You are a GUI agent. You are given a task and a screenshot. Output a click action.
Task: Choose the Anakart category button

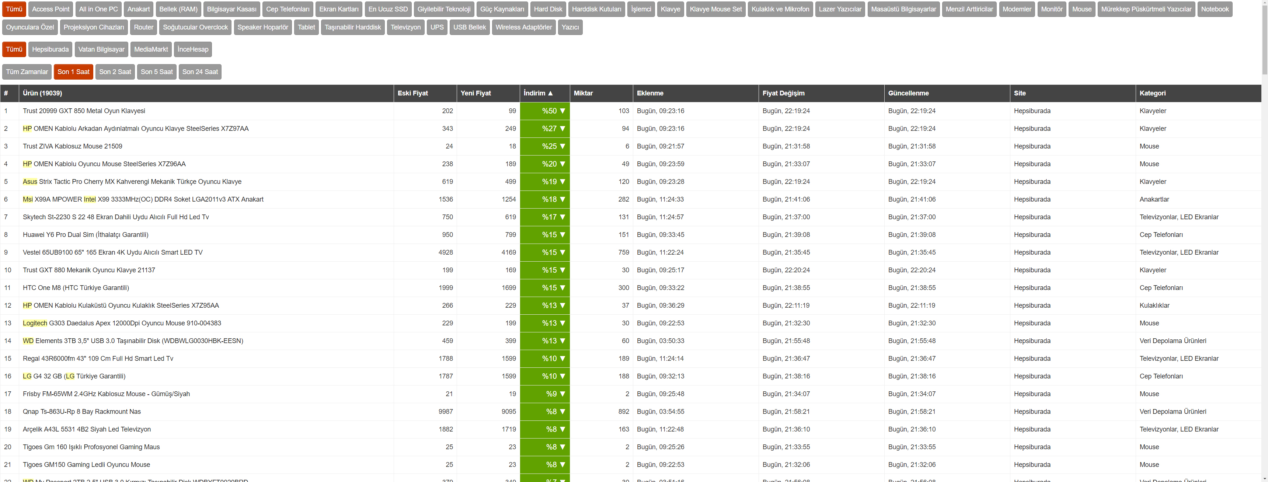[138, 9]
